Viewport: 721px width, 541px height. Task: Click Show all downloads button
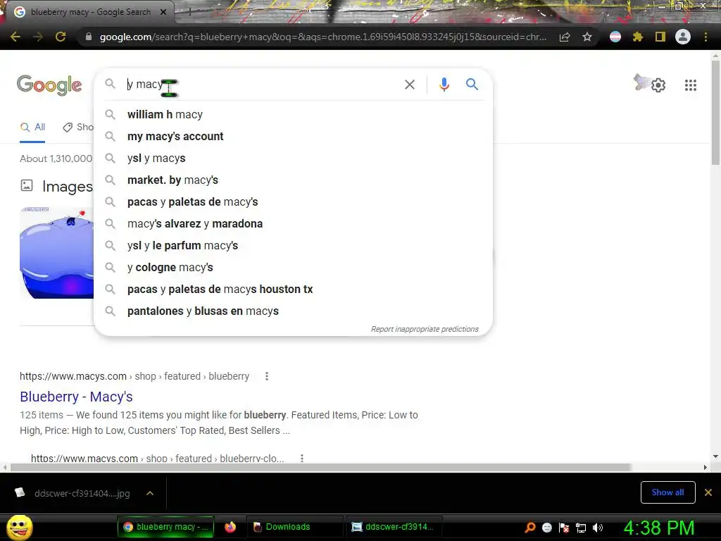[667, 492]
